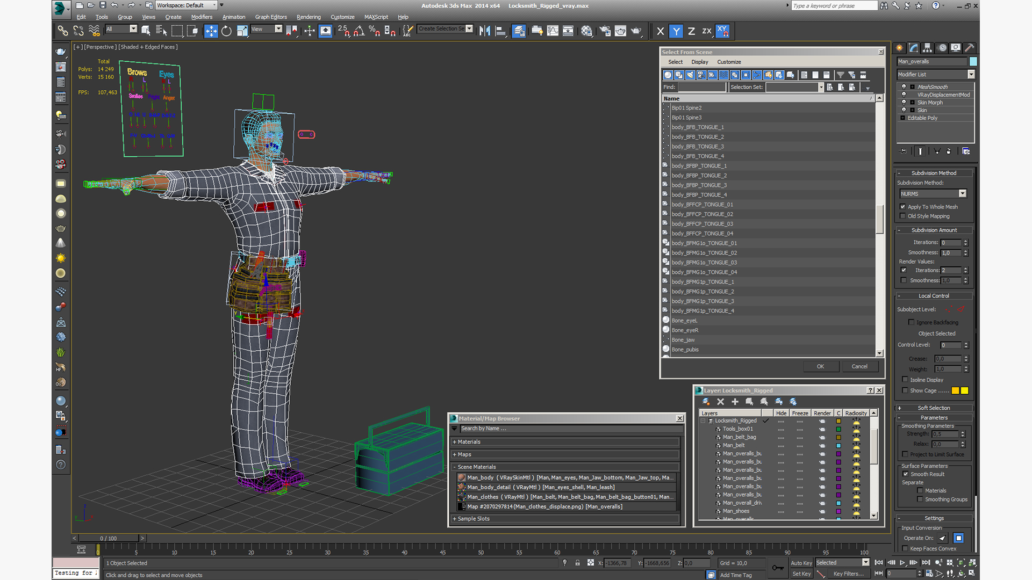Click the Auto Key button
This screenshot has width=1032, height=580.
(x=801, y=563)
